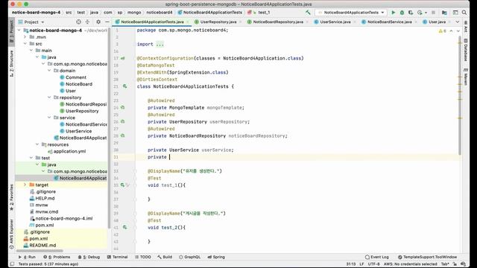
Task: Click the Stop process square icon
Action: click(434, 13)
